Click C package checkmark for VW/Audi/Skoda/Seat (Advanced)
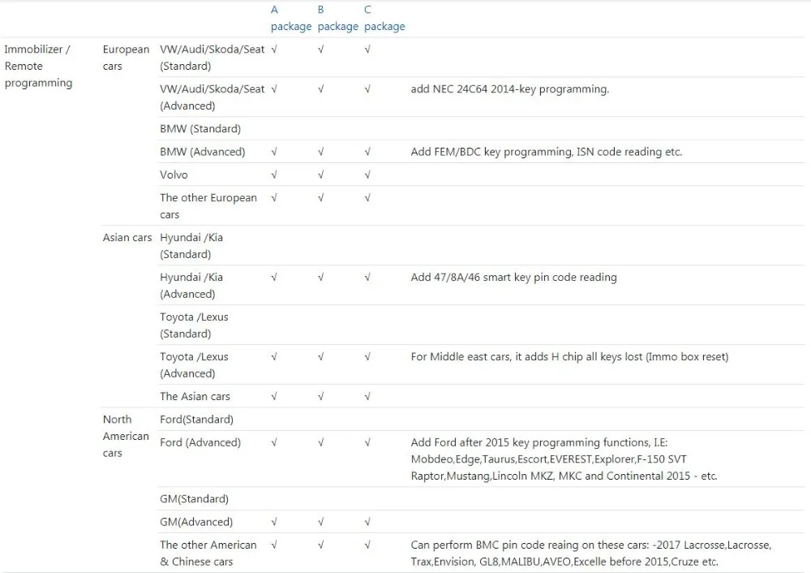 [367, 89]
